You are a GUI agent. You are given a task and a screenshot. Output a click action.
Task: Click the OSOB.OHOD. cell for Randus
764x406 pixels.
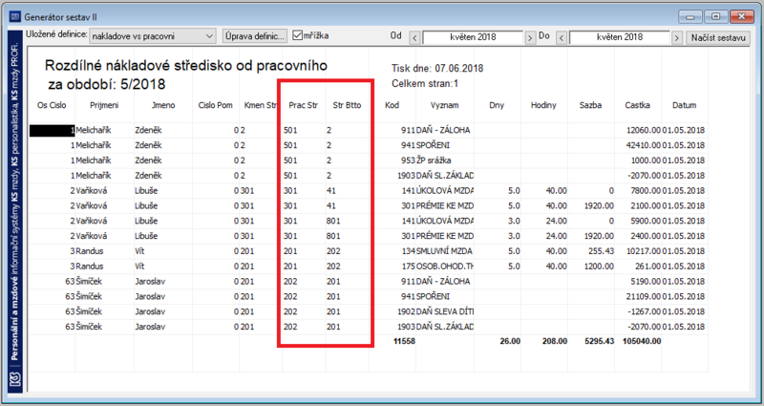click(x=445, y=267)
